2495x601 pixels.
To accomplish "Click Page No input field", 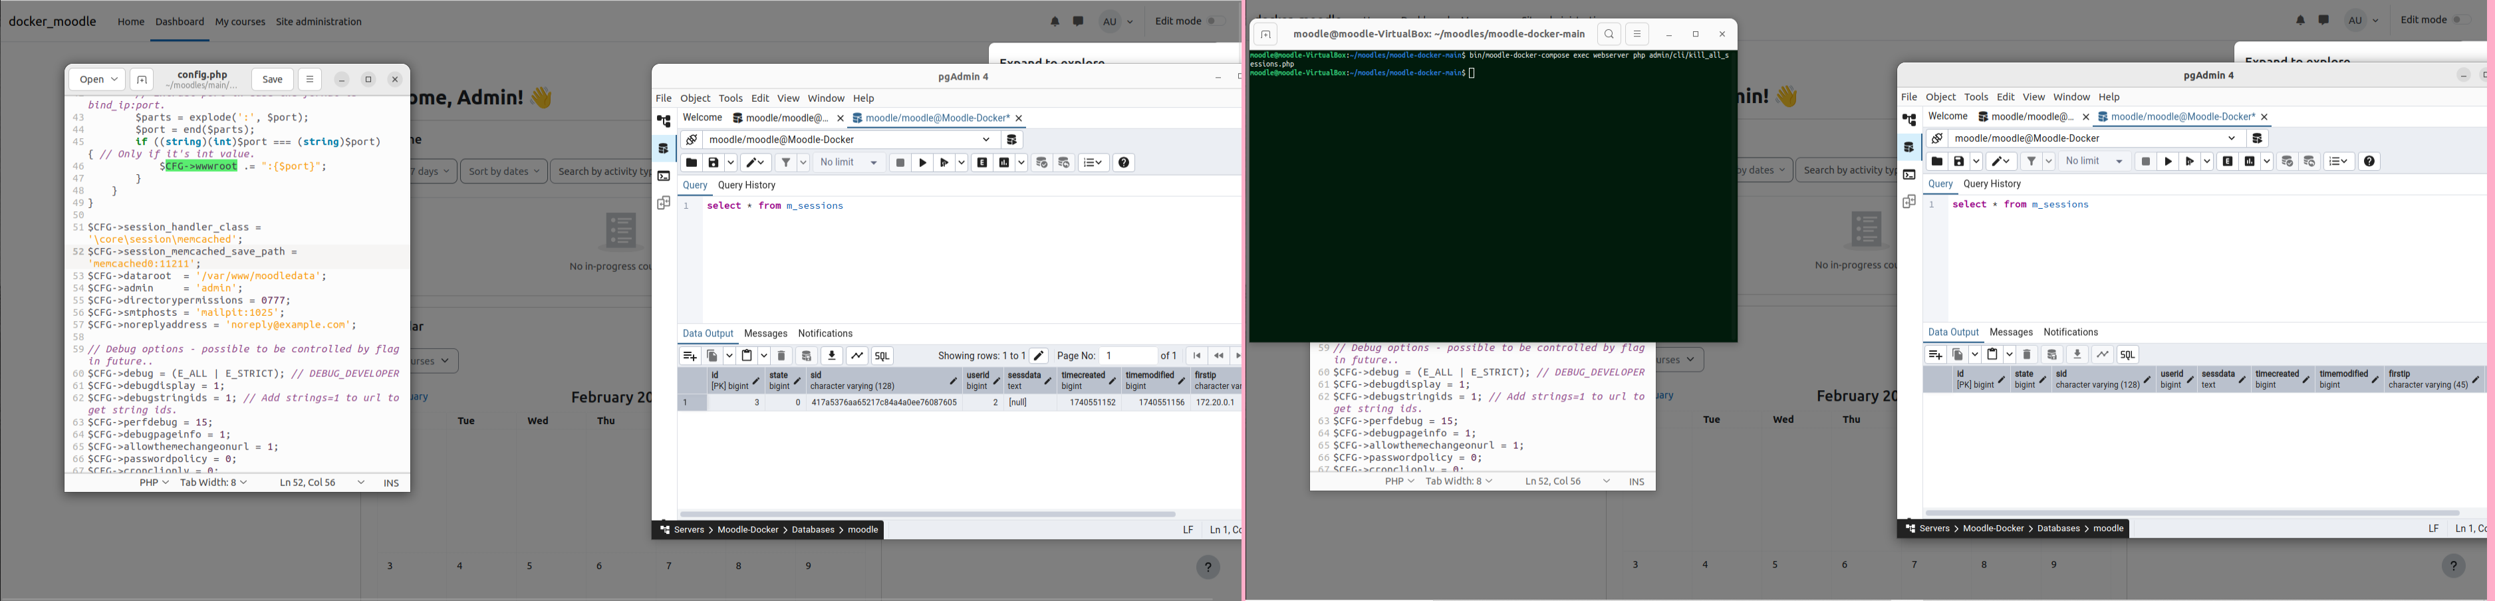I will coord(1128,356).
